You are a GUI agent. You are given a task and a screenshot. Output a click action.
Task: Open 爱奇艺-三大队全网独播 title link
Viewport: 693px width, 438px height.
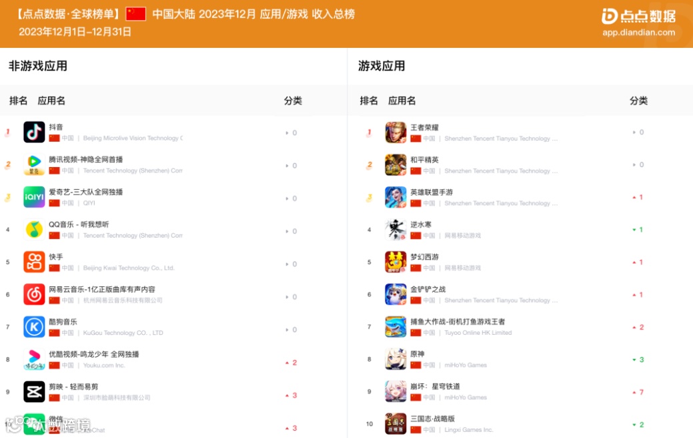(x=86, y=192)
